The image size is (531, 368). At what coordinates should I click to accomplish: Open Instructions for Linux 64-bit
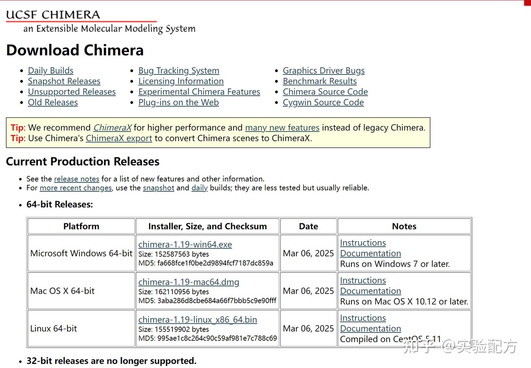(362, 318)
